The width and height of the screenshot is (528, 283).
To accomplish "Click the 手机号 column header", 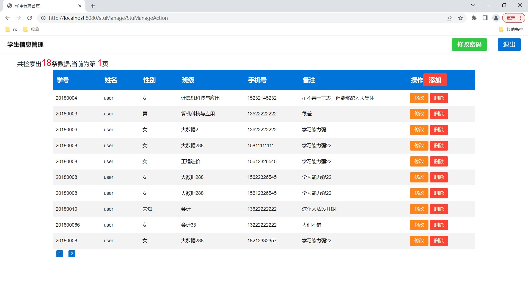I will (257, 80).
